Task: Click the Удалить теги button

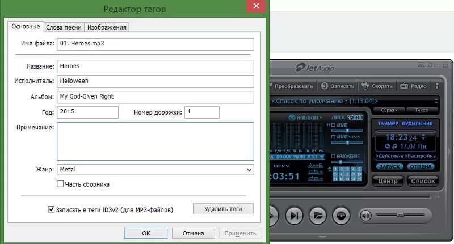Action: (x=223, y=209)
